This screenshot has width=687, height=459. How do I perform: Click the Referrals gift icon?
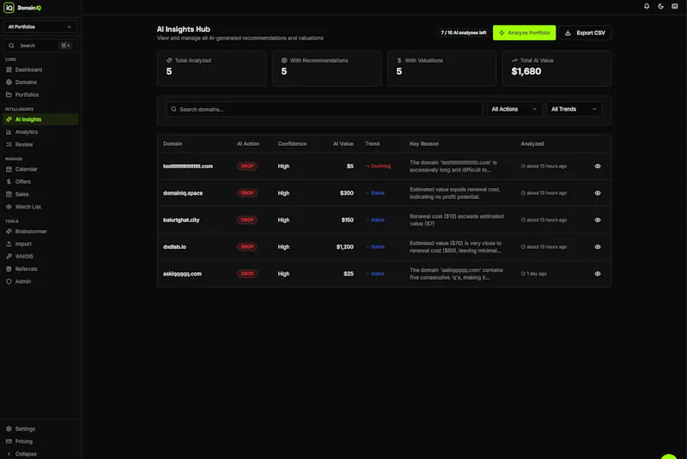coord(9,269)
